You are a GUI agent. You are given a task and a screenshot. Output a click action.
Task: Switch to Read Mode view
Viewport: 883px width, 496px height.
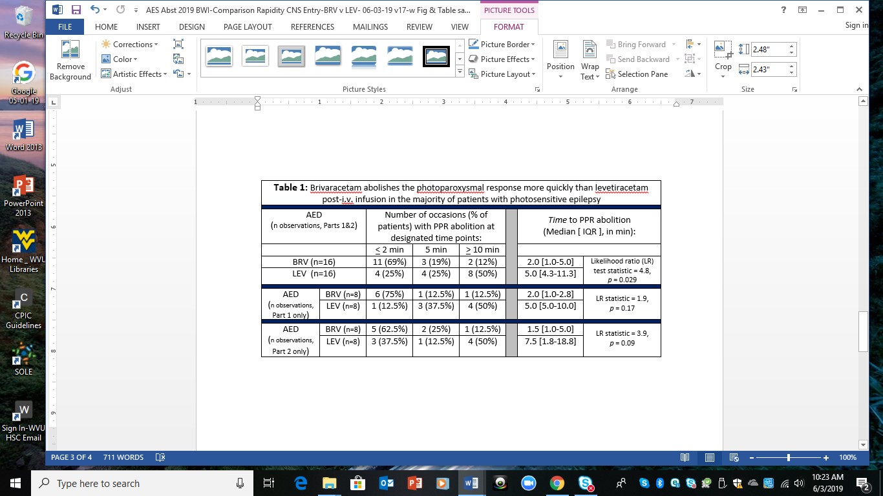(x=685, y=457)
